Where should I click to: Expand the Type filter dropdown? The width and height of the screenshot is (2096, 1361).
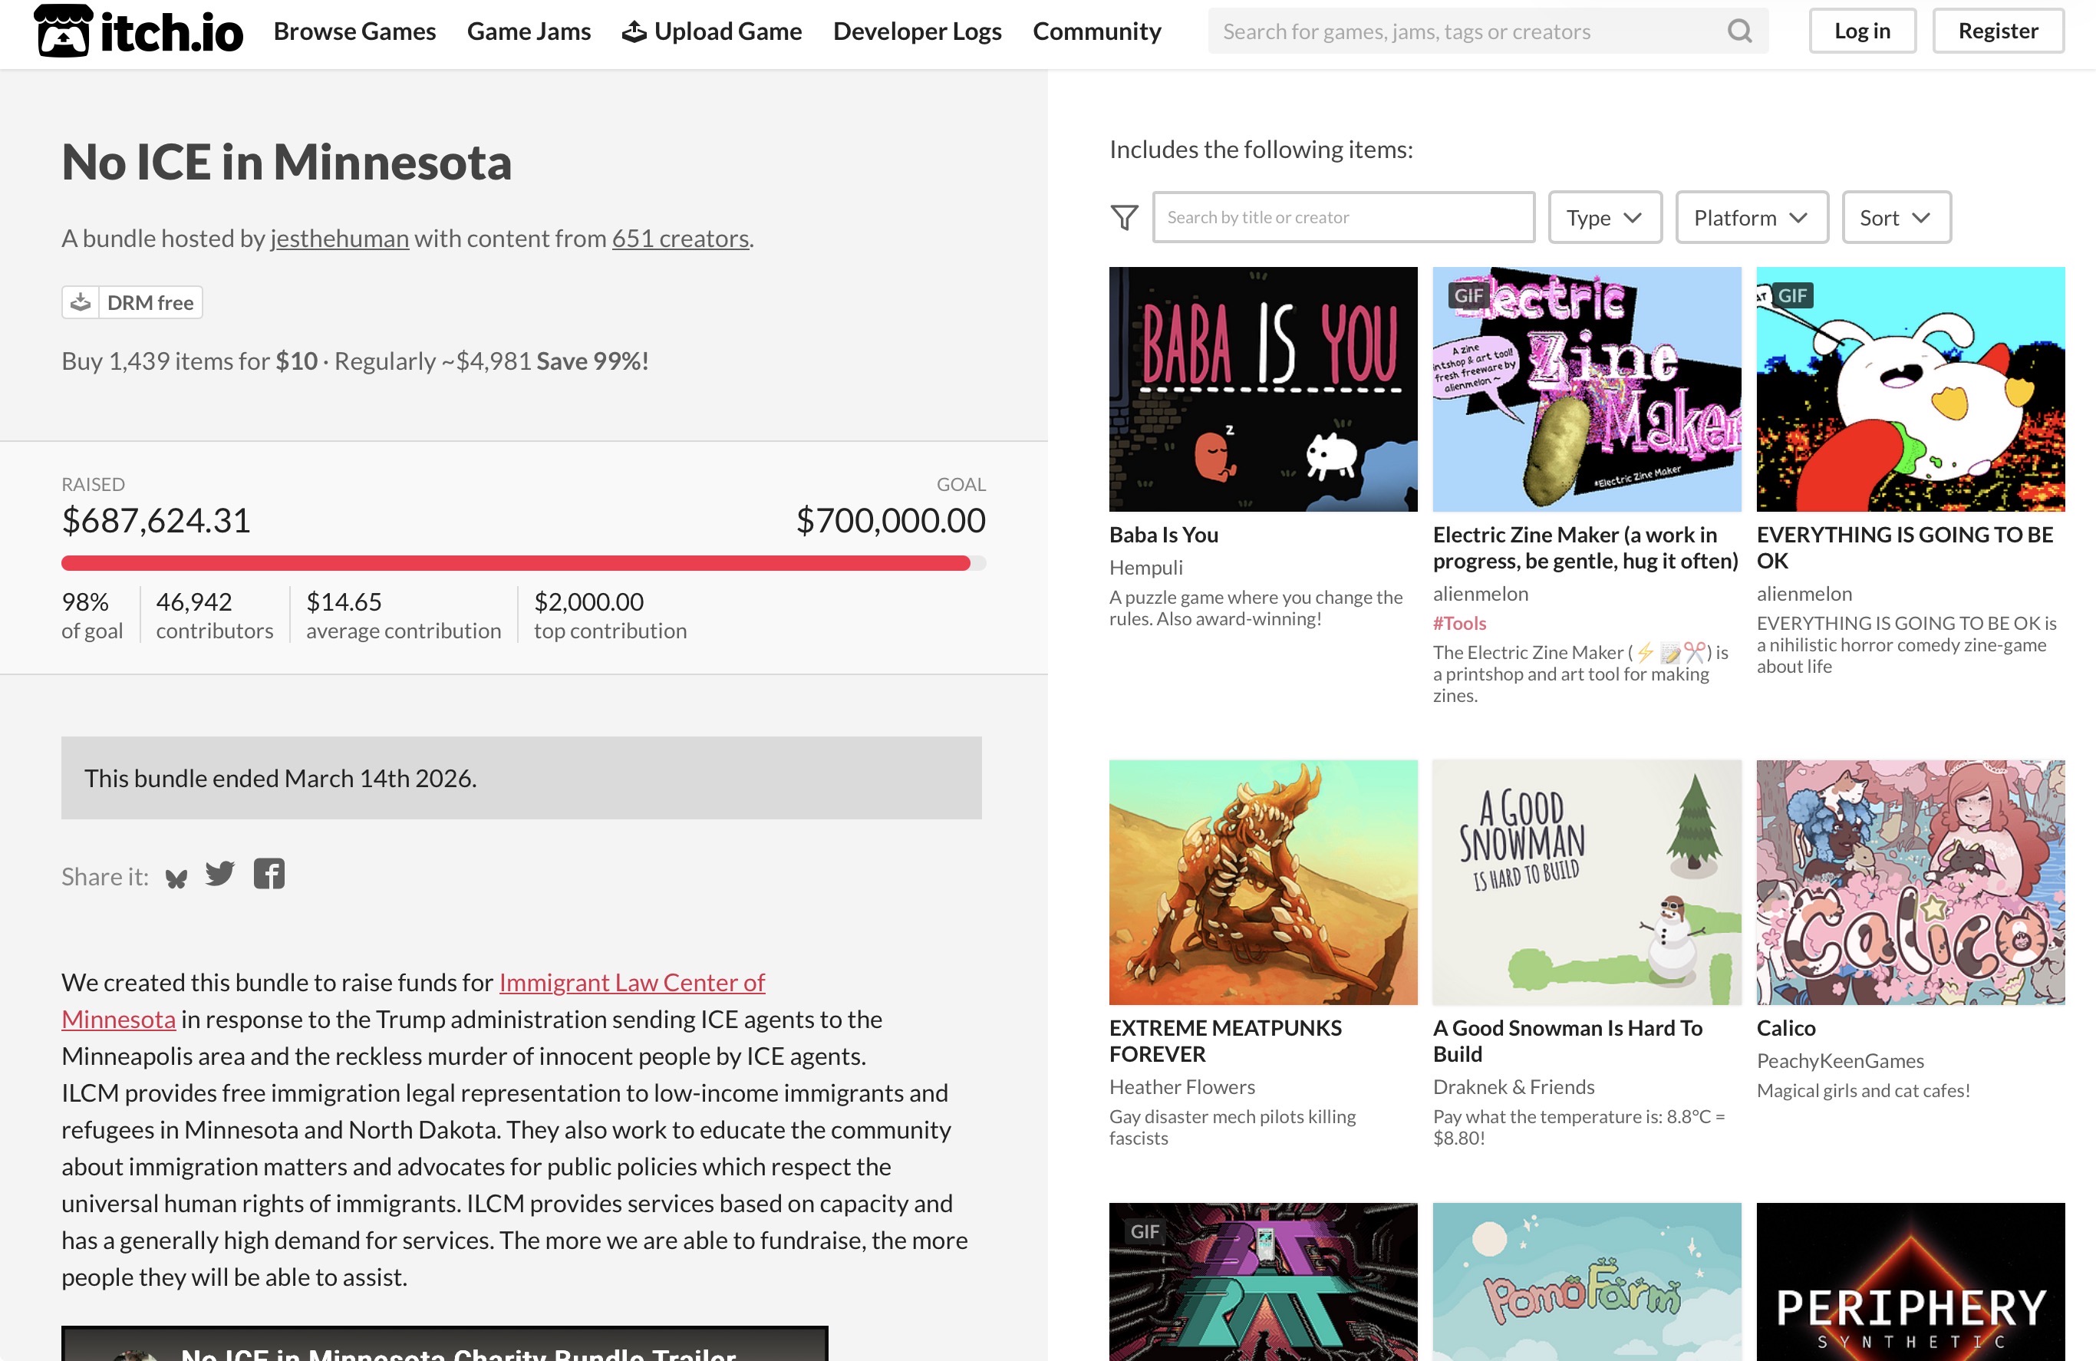1603,218
